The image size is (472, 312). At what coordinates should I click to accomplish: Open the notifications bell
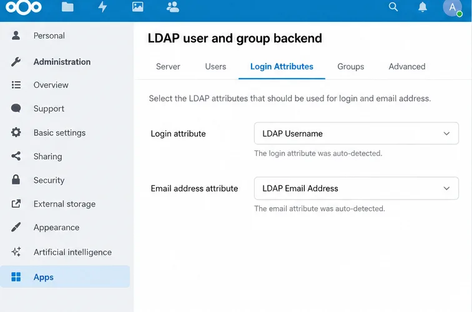(x=423, y=7)
